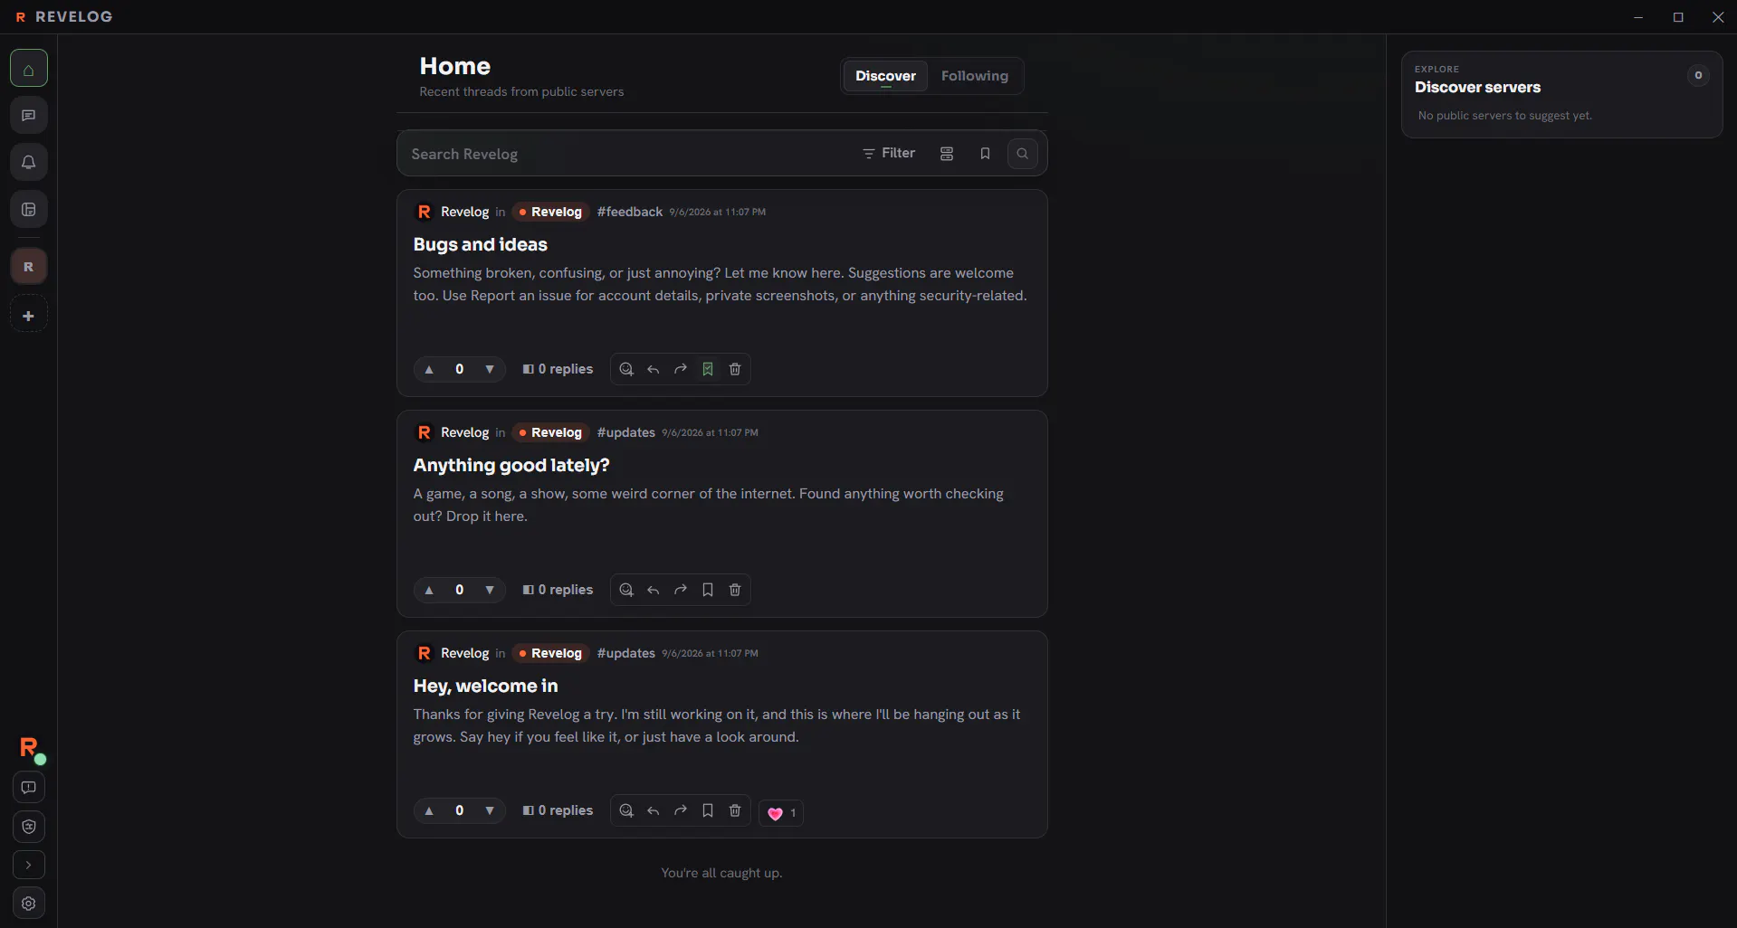
Task: Bookmark the Anything good lately thread
Action: [x=708, y=590]
